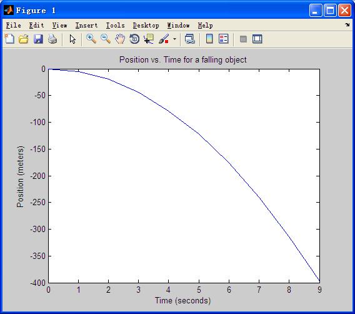Open the Insert menu
Screen dimensions: 355x314
86,25
